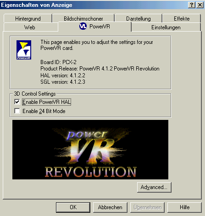This screenshot has width=205, height=216.
Task: Select the Darstellung tab
Action: click(139, 18)
